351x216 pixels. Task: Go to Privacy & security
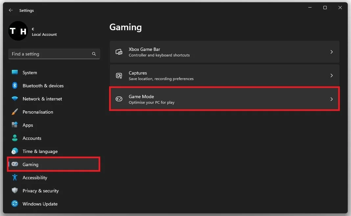point(54,191)
